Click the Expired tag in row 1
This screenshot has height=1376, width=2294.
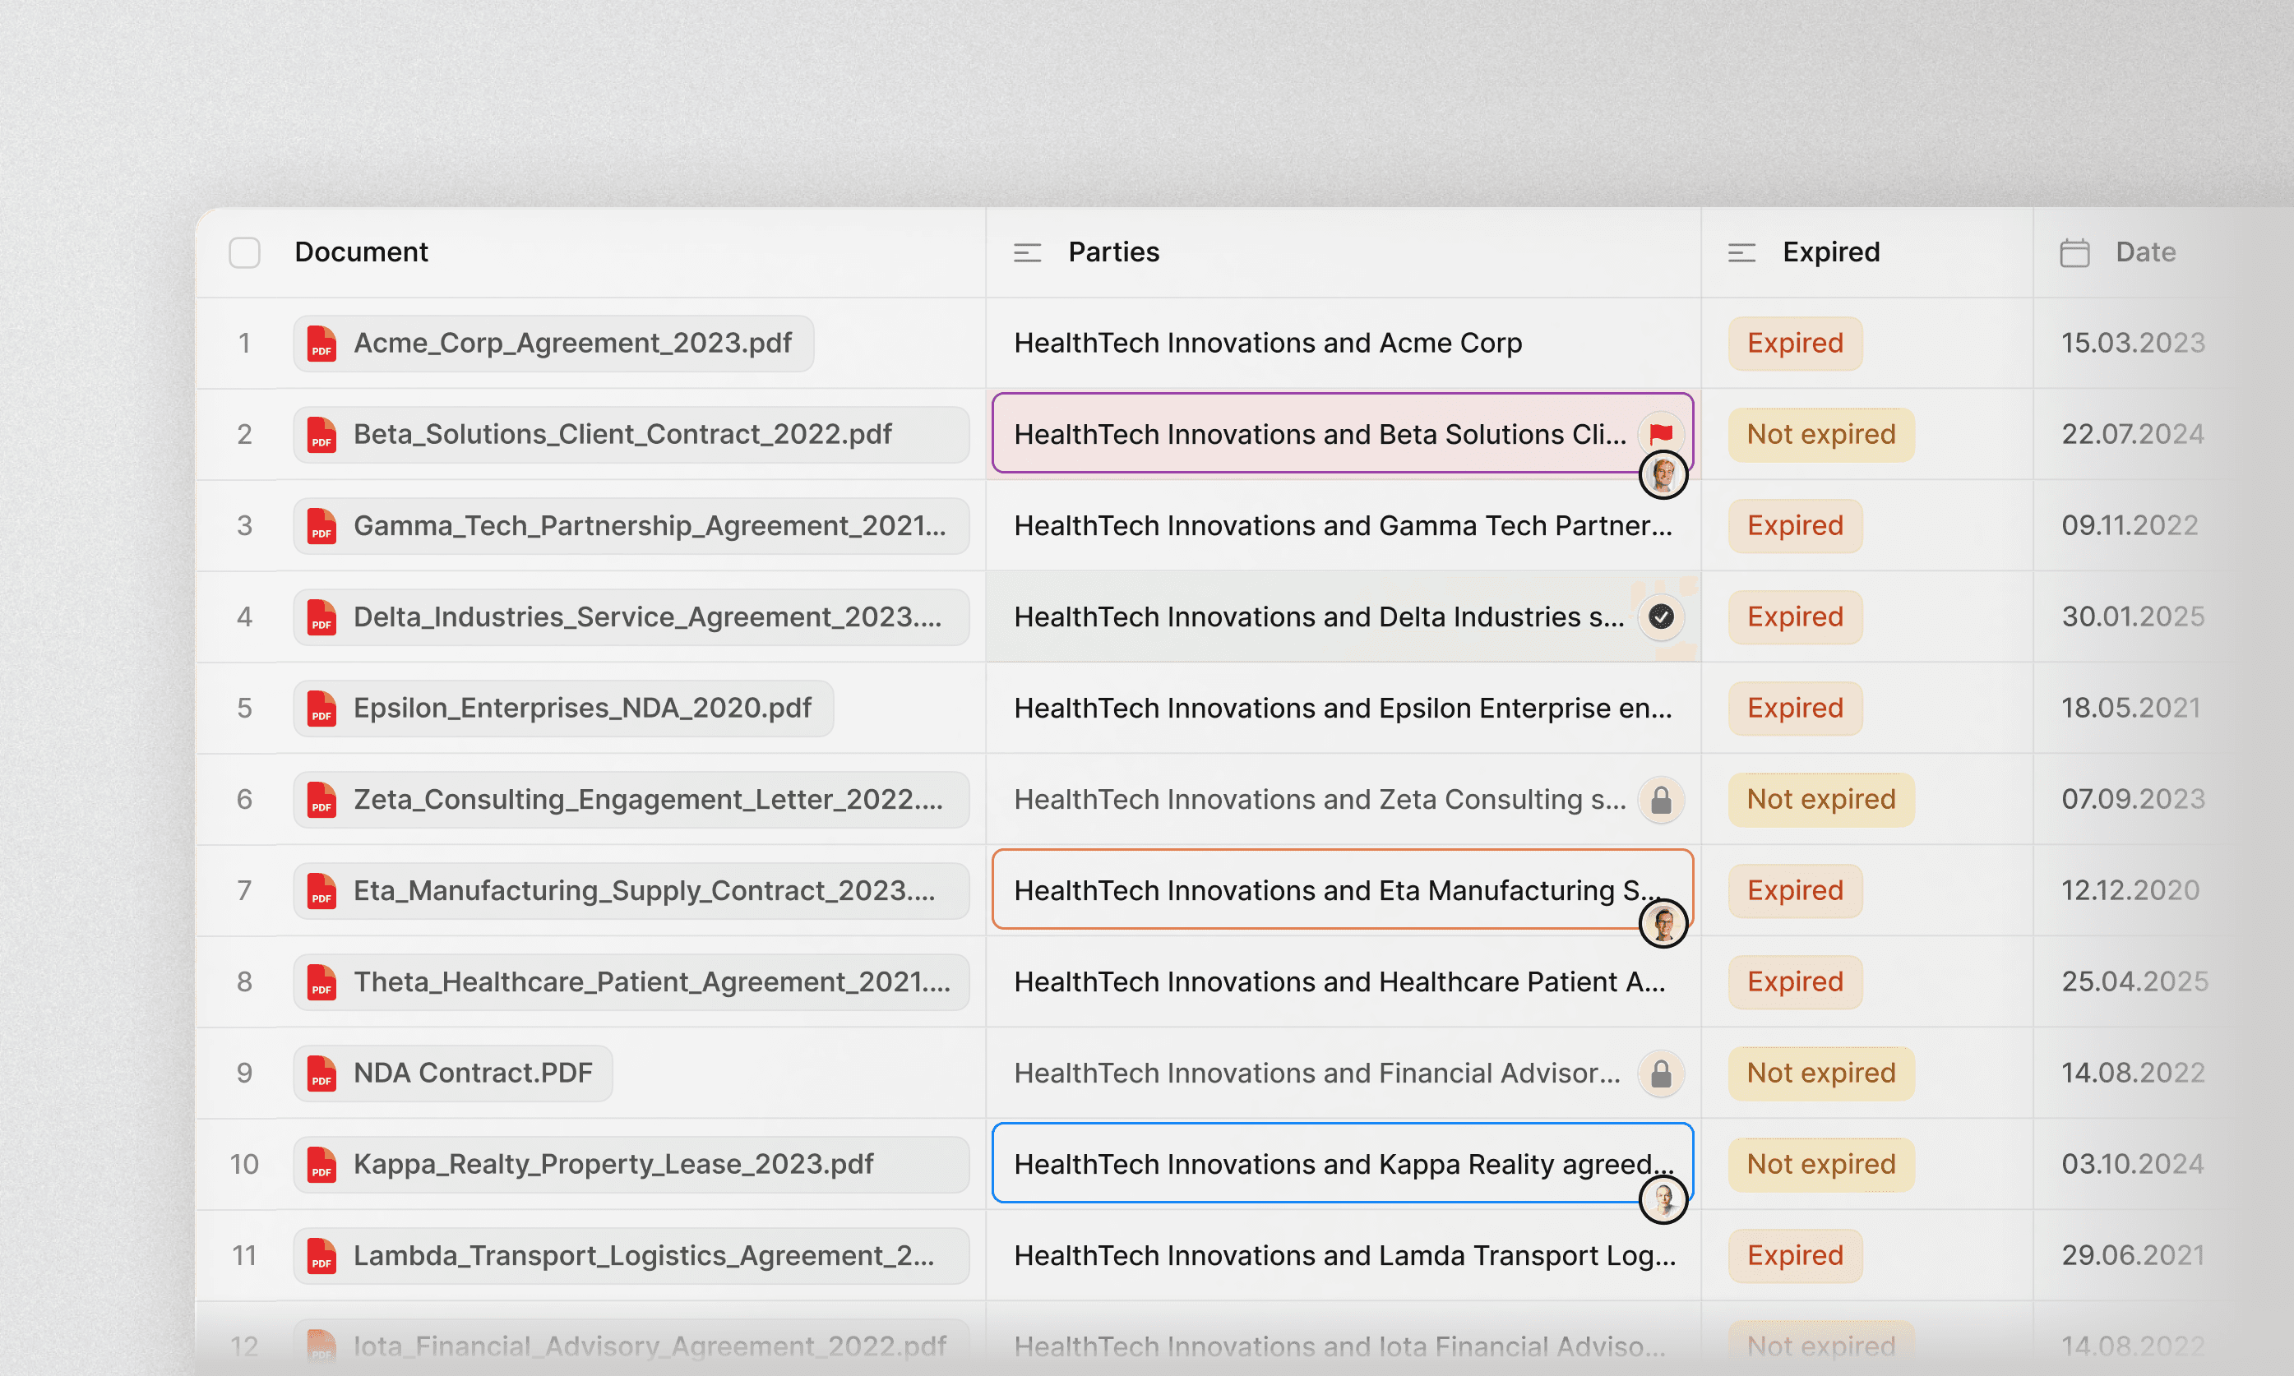[x=1794, y=343]
